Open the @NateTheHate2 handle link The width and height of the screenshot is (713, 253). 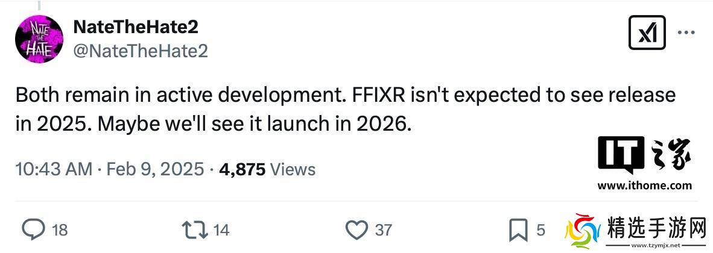click(x=140, y=51)
